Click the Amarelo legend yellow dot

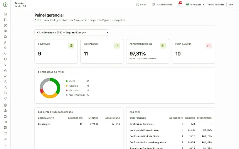pyautogui.click(x=67, y=86)
